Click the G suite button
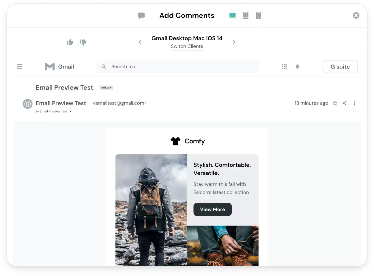Image resolution: width=374 pixels, height=276 pixels. point(340,67)
